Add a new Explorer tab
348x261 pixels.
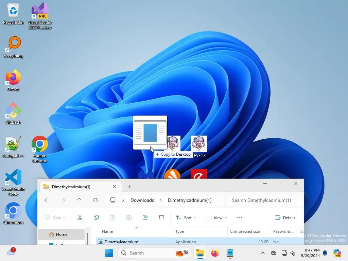(x=129, y=187)
